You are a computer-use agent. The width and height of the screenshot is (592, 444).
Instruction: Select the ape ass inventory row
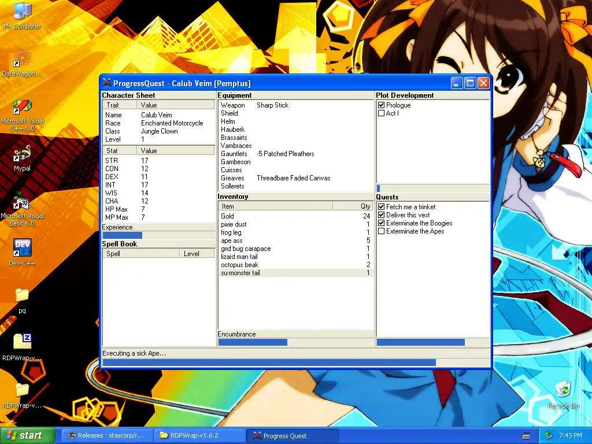[x=295, y=240]
